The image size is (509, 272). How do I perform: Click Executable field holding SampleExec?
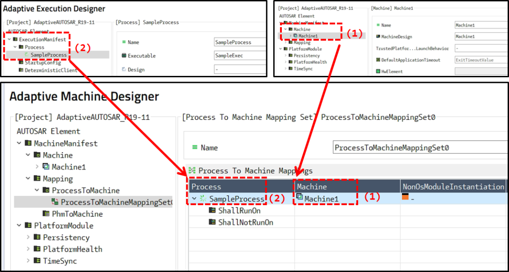[239, 56]
